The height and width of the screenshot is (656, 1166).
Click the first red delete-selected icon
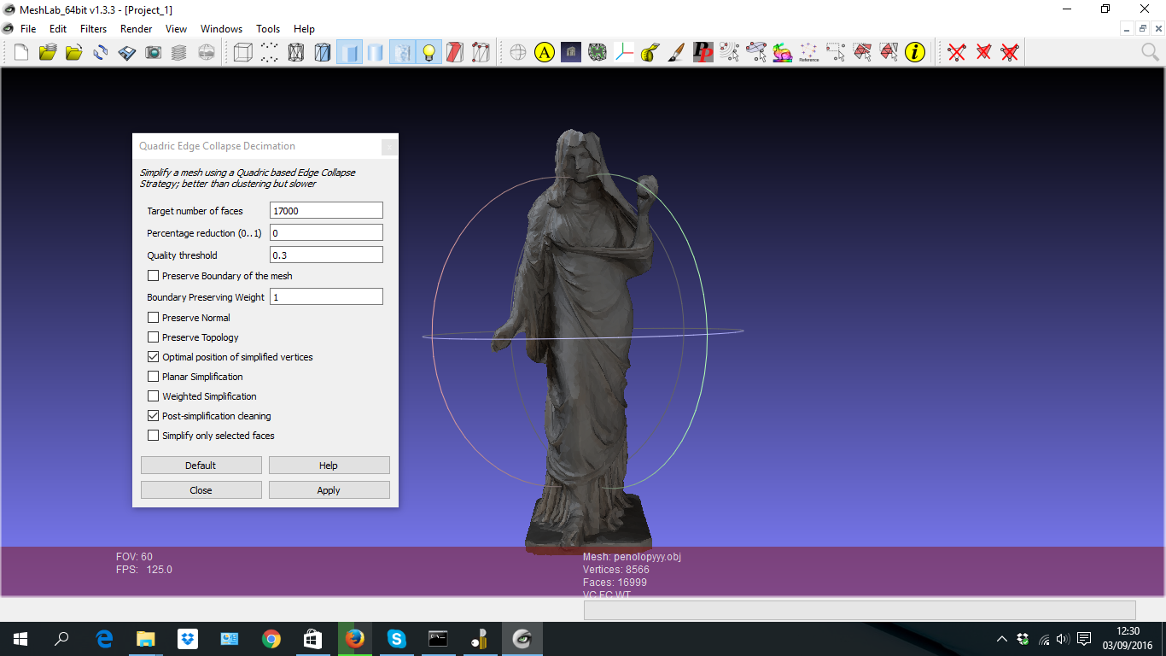click(x=957, y=53)
